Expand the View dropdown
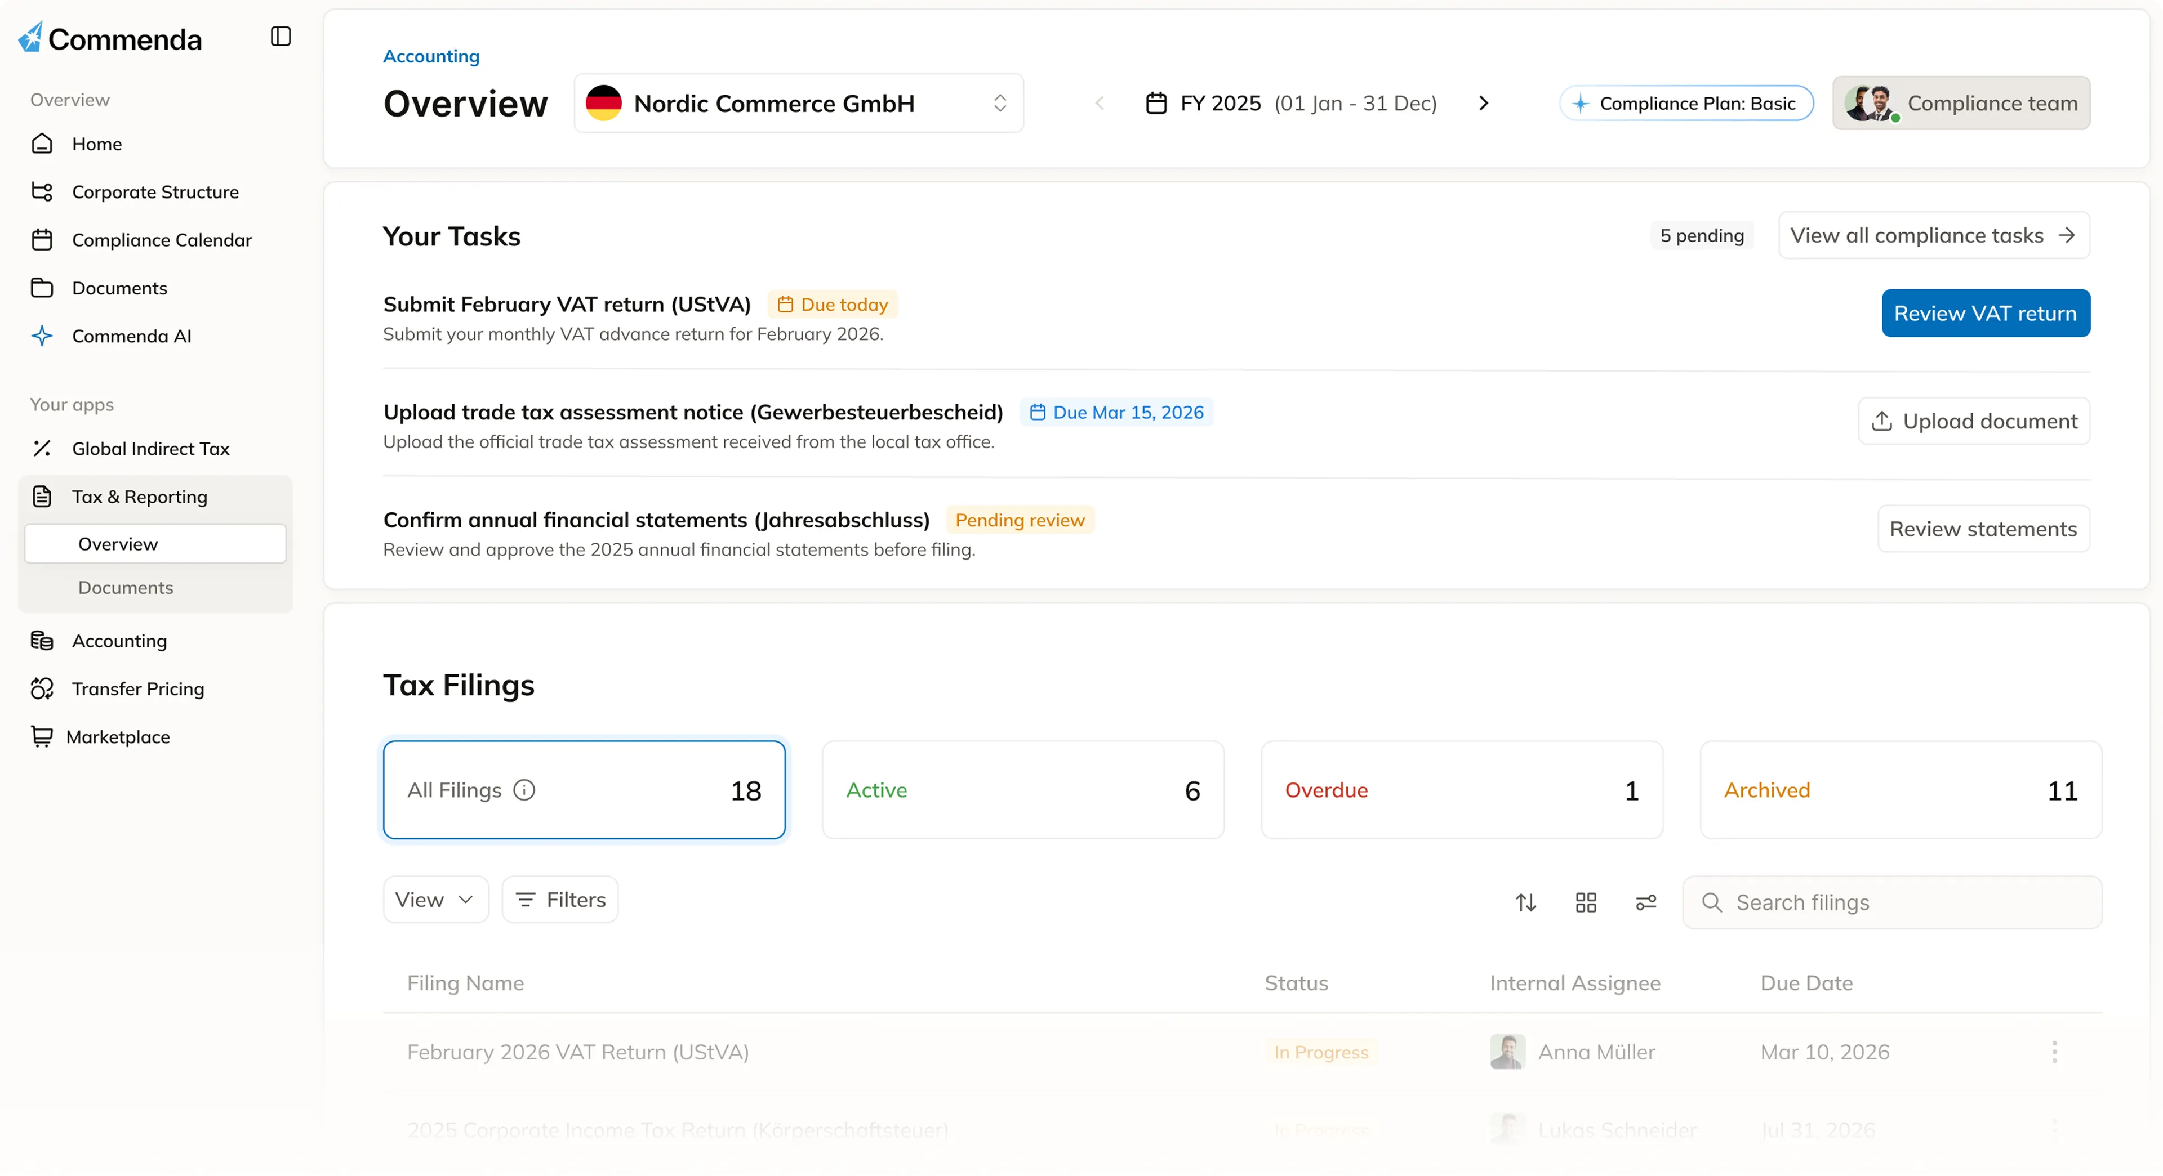 tap(435, 900)
